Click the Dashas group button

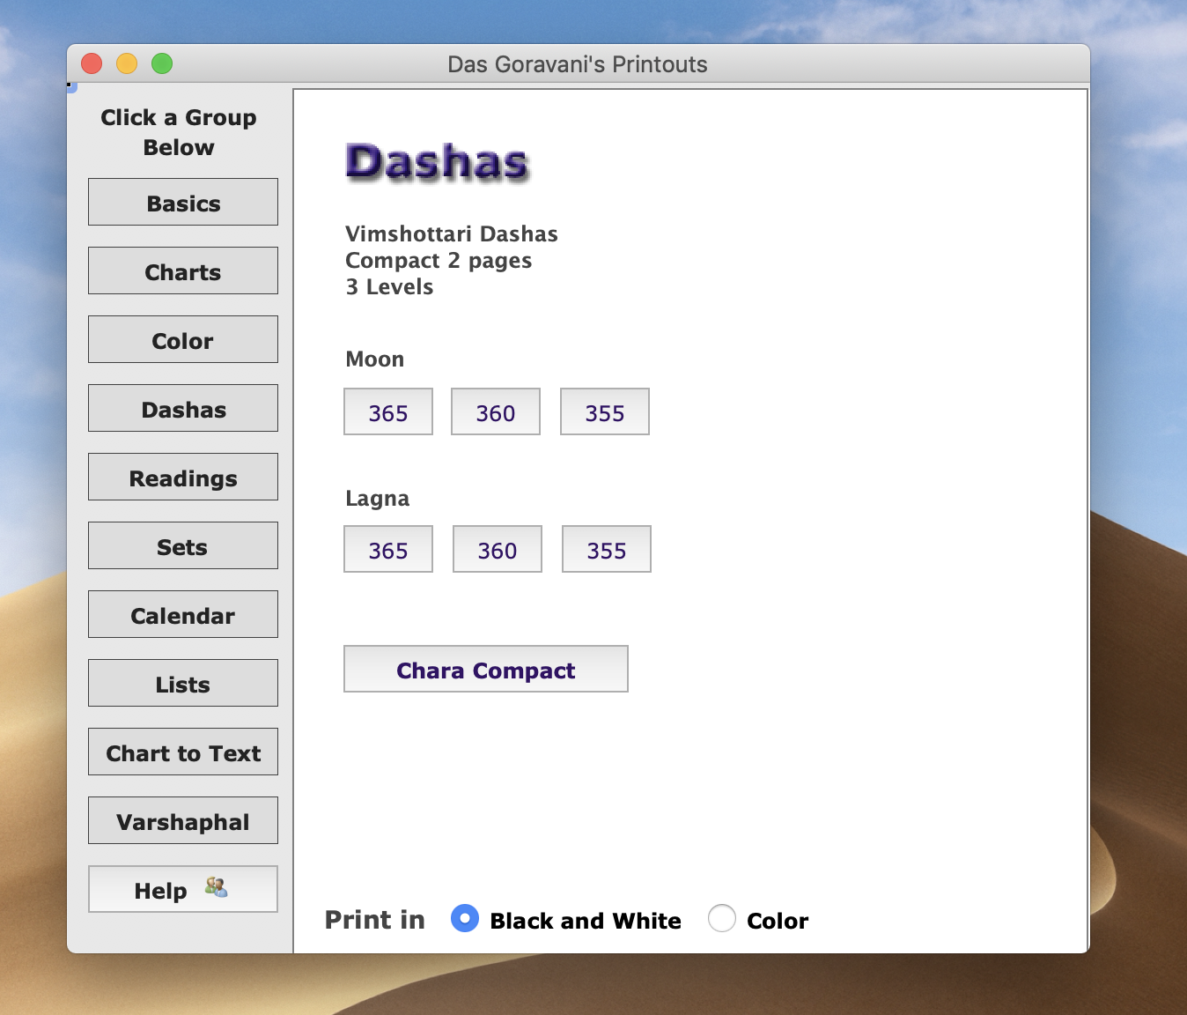pos(183,409)
